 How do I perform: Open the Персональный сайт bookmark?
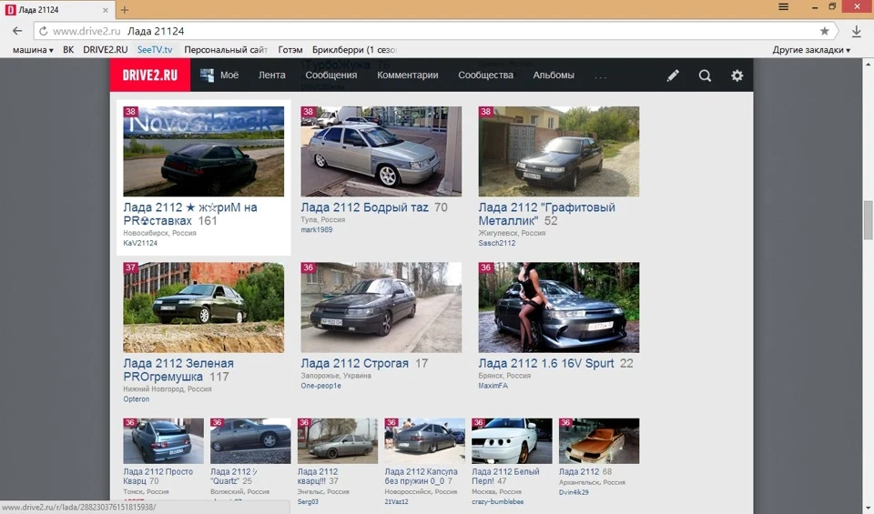coord(226,49)
